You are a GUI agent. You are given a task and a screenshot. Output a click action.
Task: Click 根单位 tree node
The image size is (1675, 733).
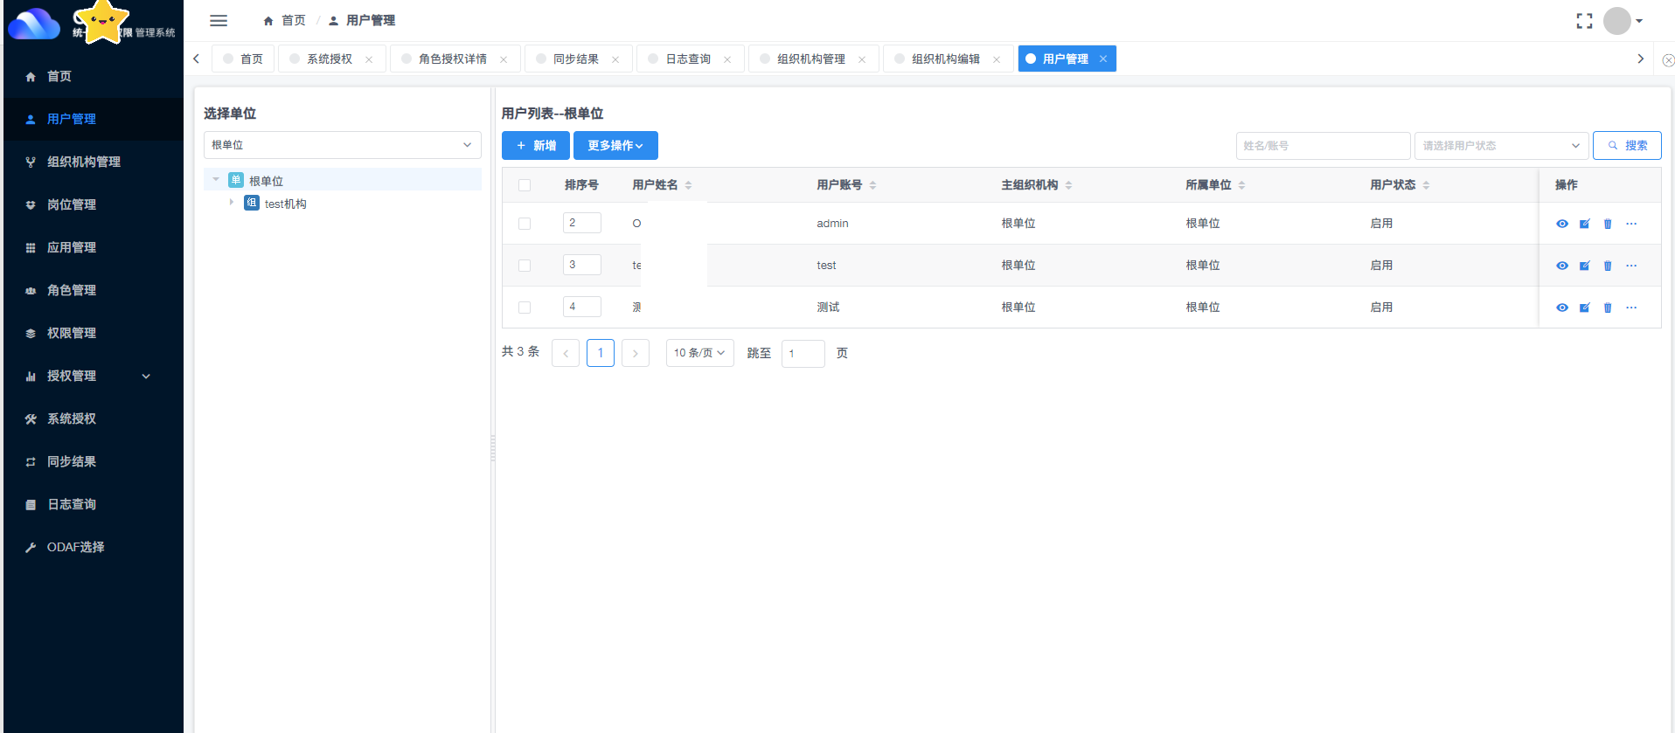(x=266, y=181)
